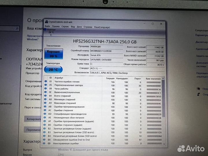Click the Удаленный link in Settings right panel
Screen dimensions: 208x156
202,49
